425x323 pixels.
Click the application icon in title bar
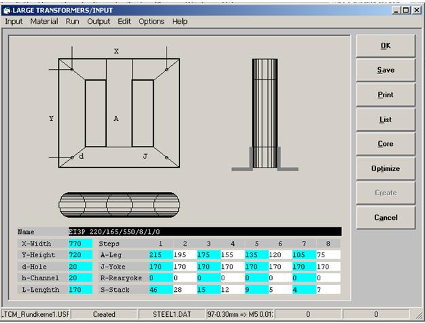tap(6, 9)
